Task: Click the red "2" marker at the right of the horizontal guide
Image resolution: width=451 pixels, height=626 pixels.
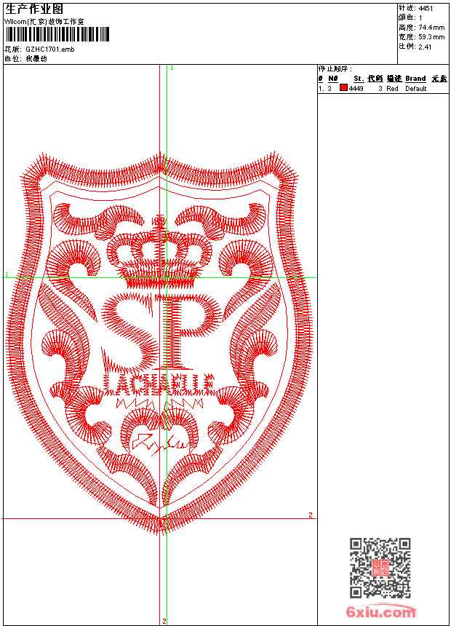Action: coord(311,515)
